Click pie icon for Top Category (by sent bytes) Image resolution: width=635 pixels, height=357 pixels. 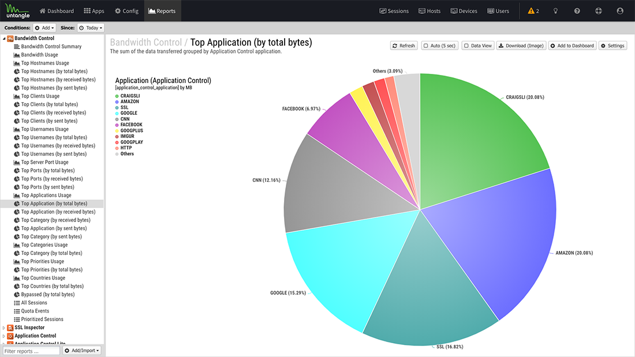pyautogui.click(x=17, y=237)
